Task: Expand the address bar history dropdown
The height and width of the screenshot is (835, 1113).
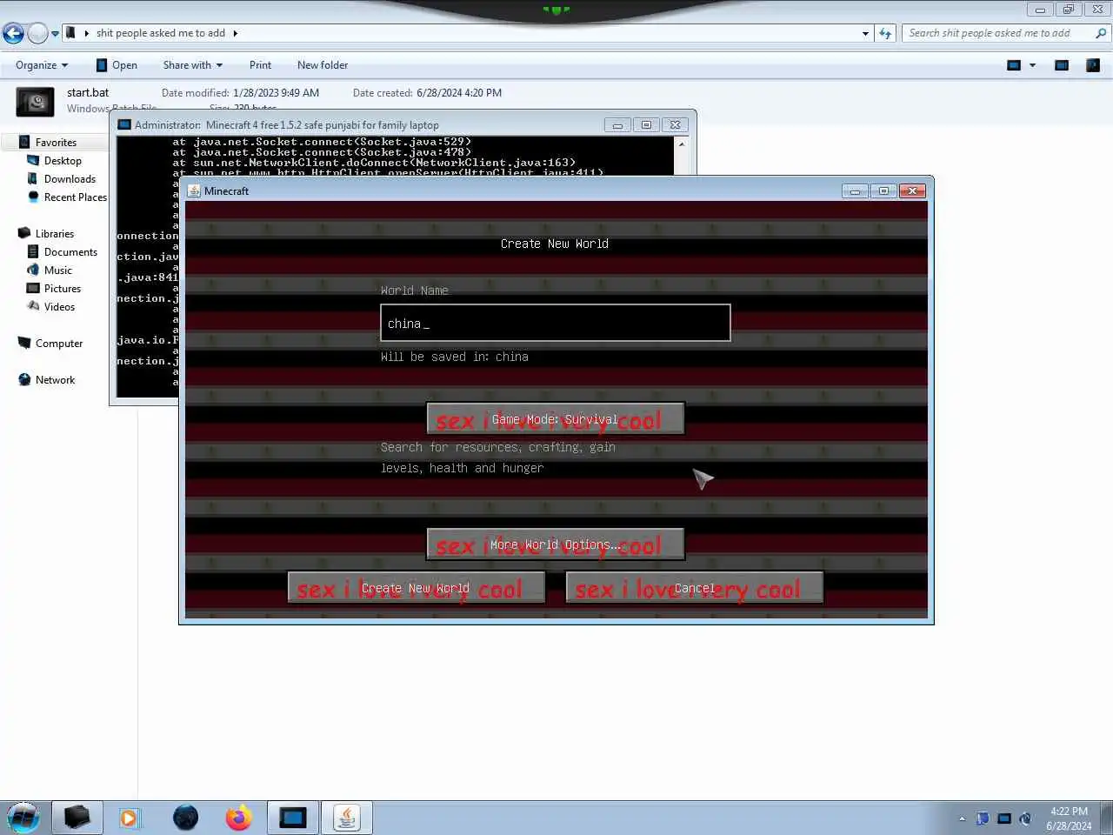Action: tap(865, 33)
